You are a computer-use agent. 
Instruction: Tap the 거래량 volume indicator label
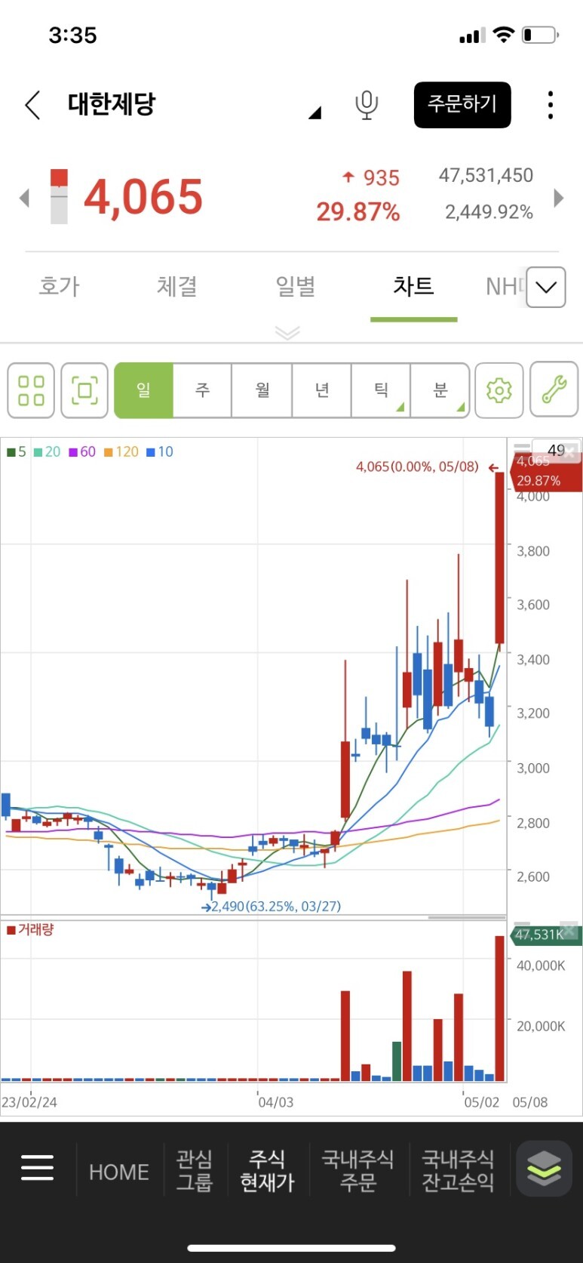(x=30, y=929)
